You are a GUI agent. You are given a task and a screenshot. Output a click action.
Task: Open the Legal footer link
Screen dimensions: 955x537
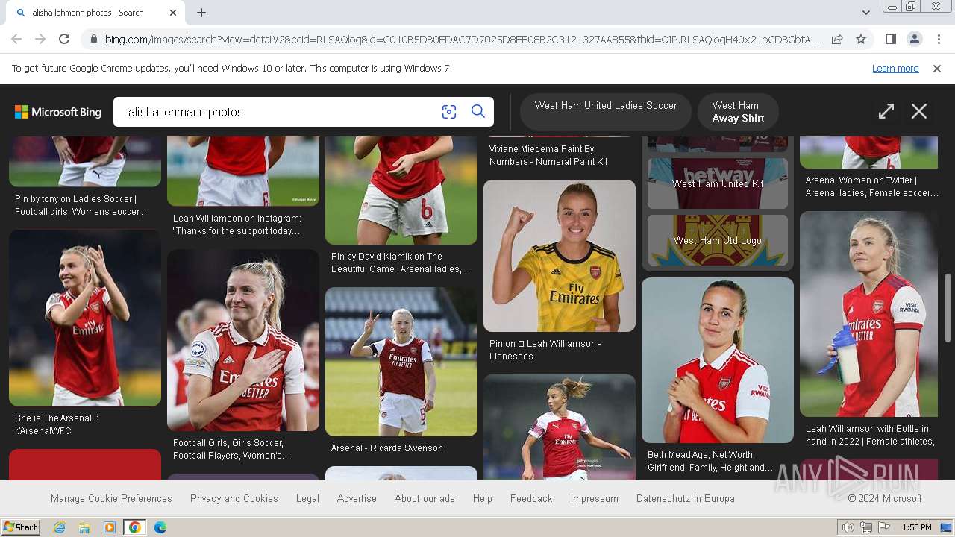point(307,498)
